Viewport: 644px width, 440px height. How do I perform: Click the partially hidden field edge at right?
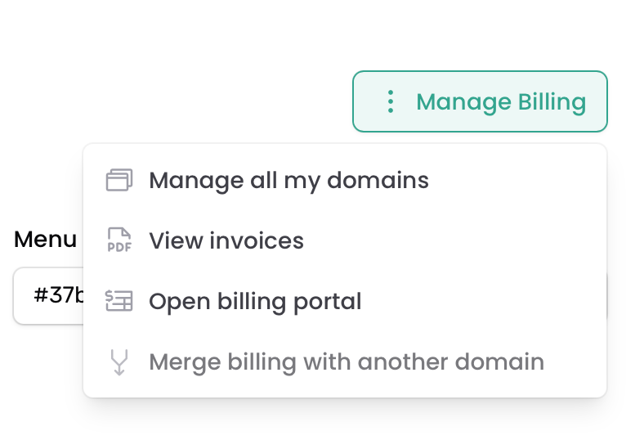(607, 296)
